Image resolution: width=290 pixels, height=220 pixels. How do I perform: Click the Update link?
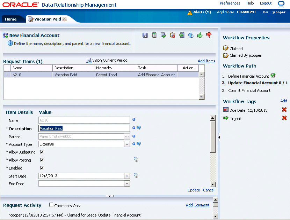click(194, 190)
